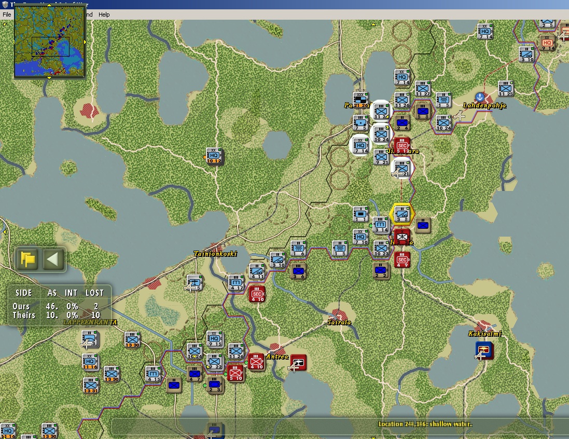Screen dimensions: 569x439
Task: Select the red SEC unit 5 12
Action: pos(402,146)
